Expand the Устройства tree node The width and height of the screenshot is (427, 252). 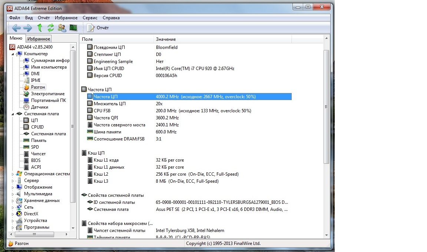pos(13,221)
